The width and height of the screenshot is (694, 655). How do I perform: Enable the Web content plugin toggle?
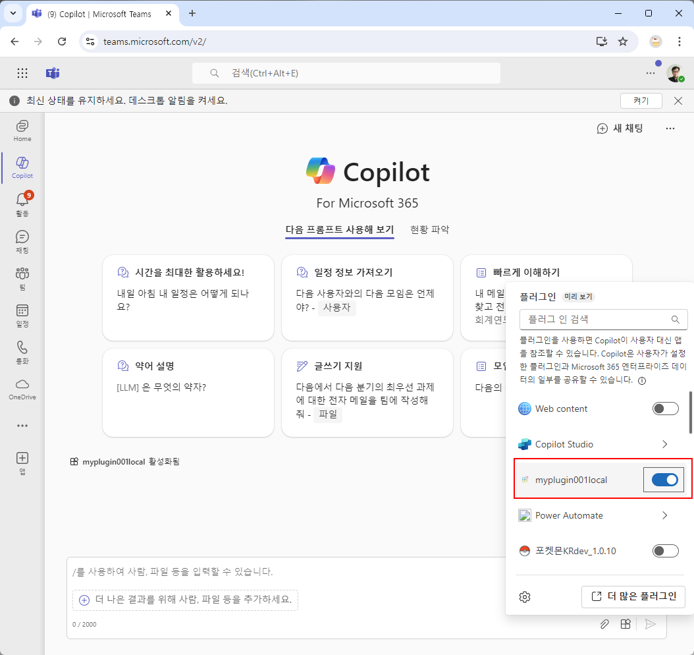(x=665, y=409)
